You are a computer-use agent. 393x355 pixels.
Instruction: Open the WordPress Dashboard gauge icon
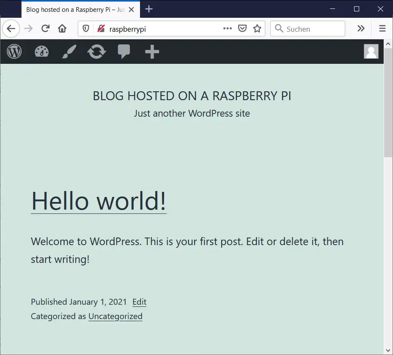click(x=41, y=52)
